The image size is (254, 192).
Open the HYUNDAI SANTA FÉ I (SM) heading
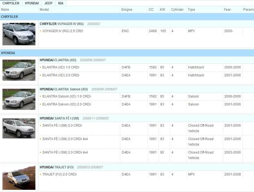pyautogui.click(x=59, y=118)
